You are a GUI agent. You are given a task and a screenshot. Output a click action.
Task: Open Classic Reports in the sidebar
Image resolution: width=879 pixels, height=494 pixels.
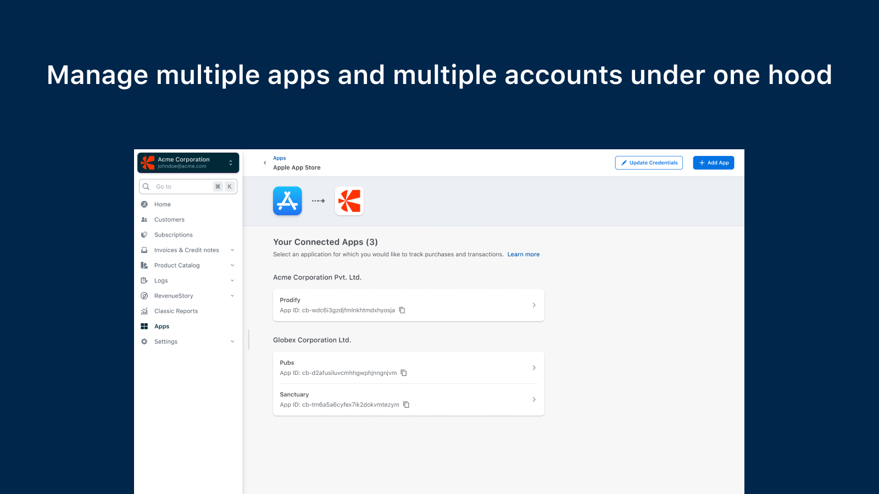point(176,311)
